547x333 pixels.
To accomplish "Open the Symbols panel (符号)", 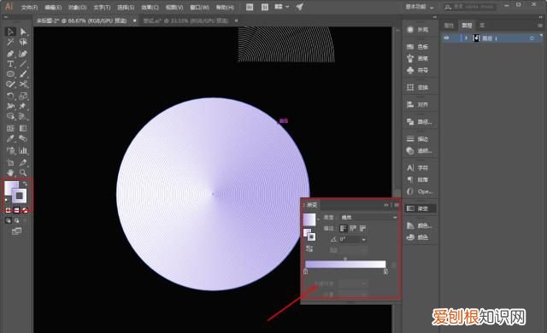I will [418, 70].
